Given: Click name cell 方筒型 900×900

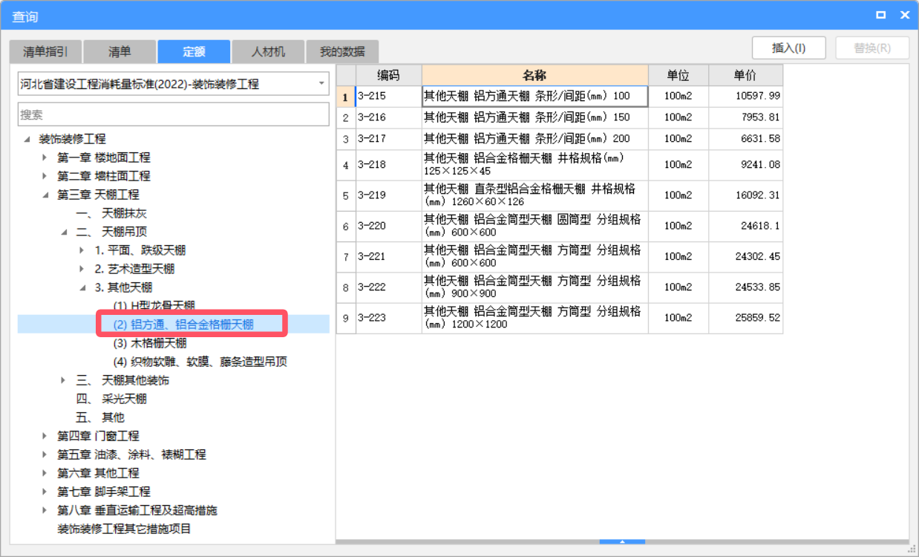Looking at the screenshot, I should coord(534,287).
